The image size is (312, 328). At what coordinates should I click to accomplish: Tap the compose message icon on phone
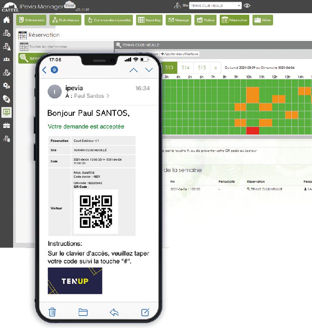click(x=145, y=312)
